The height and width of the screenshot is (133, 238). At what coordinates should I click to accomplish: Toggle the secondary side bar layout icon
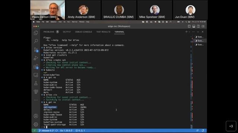pos(198,26)
